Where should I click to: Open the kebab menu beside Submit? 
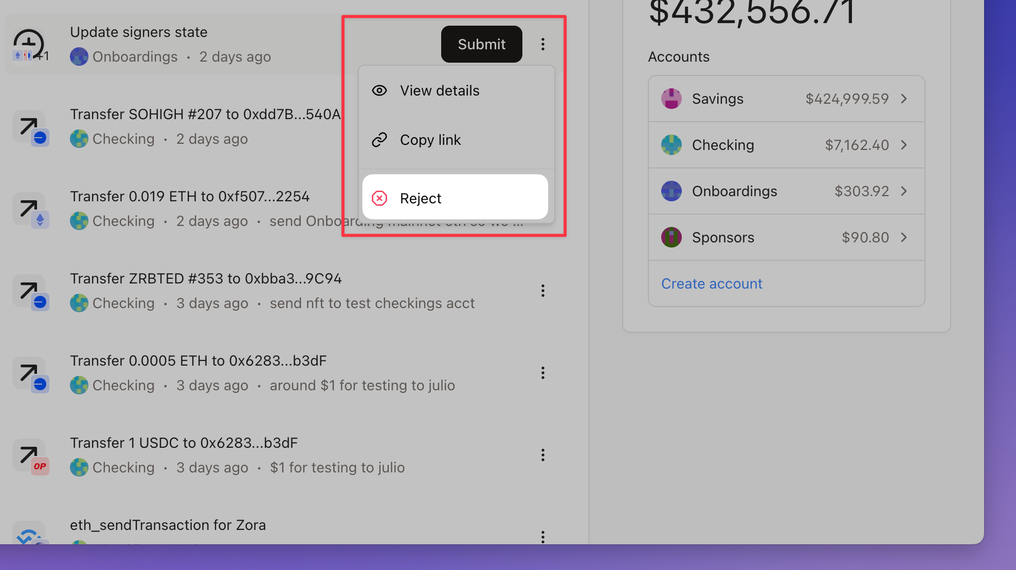click(542, 44)
